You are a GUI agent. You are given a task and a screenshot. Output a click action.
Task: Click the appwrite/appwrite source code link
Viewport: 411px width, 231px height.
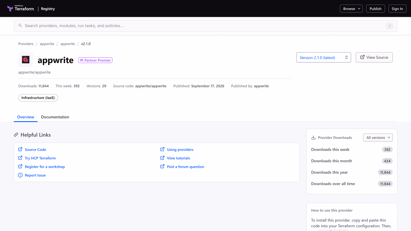151,86
